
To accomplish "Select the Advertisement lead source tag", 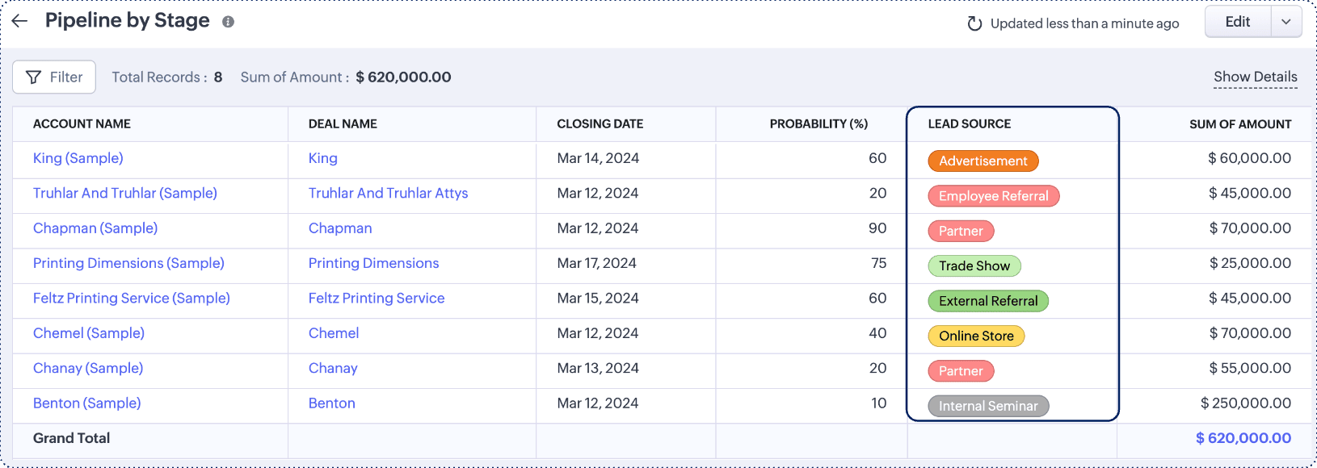I will coord(982,161).
